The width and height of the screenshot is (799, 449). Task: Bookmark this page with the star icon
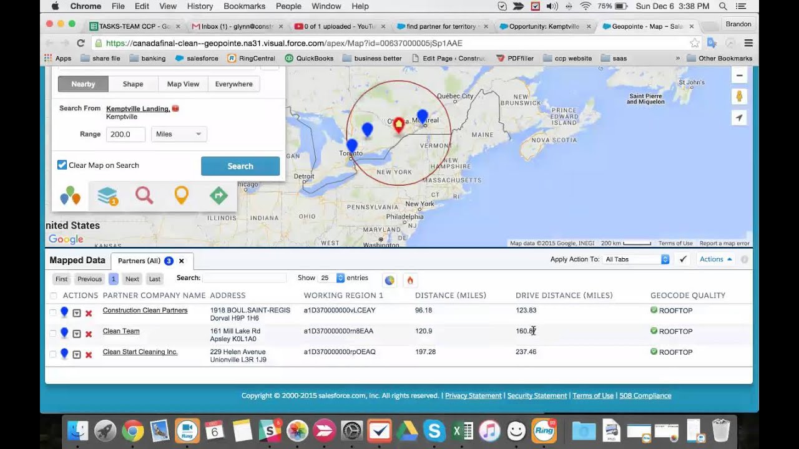[694, 43]
